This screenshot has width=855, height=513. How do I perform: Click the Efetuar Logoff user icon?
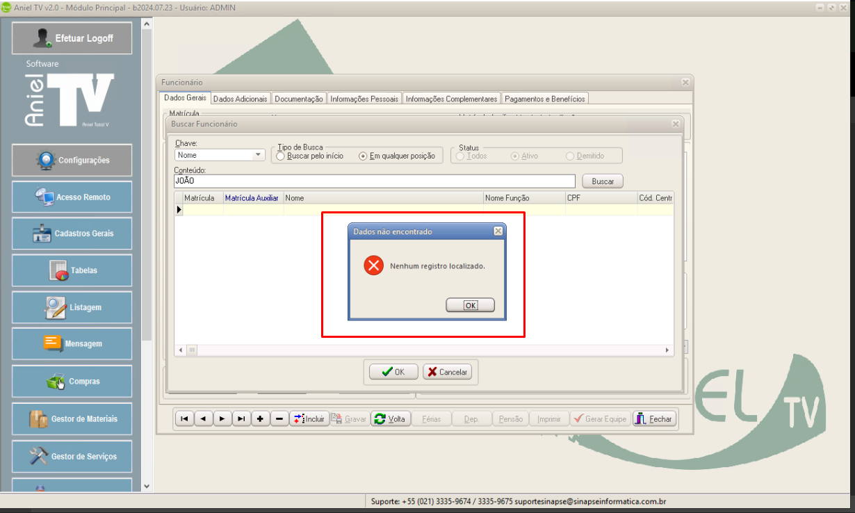pyautogui.click(x=44, y=38)
